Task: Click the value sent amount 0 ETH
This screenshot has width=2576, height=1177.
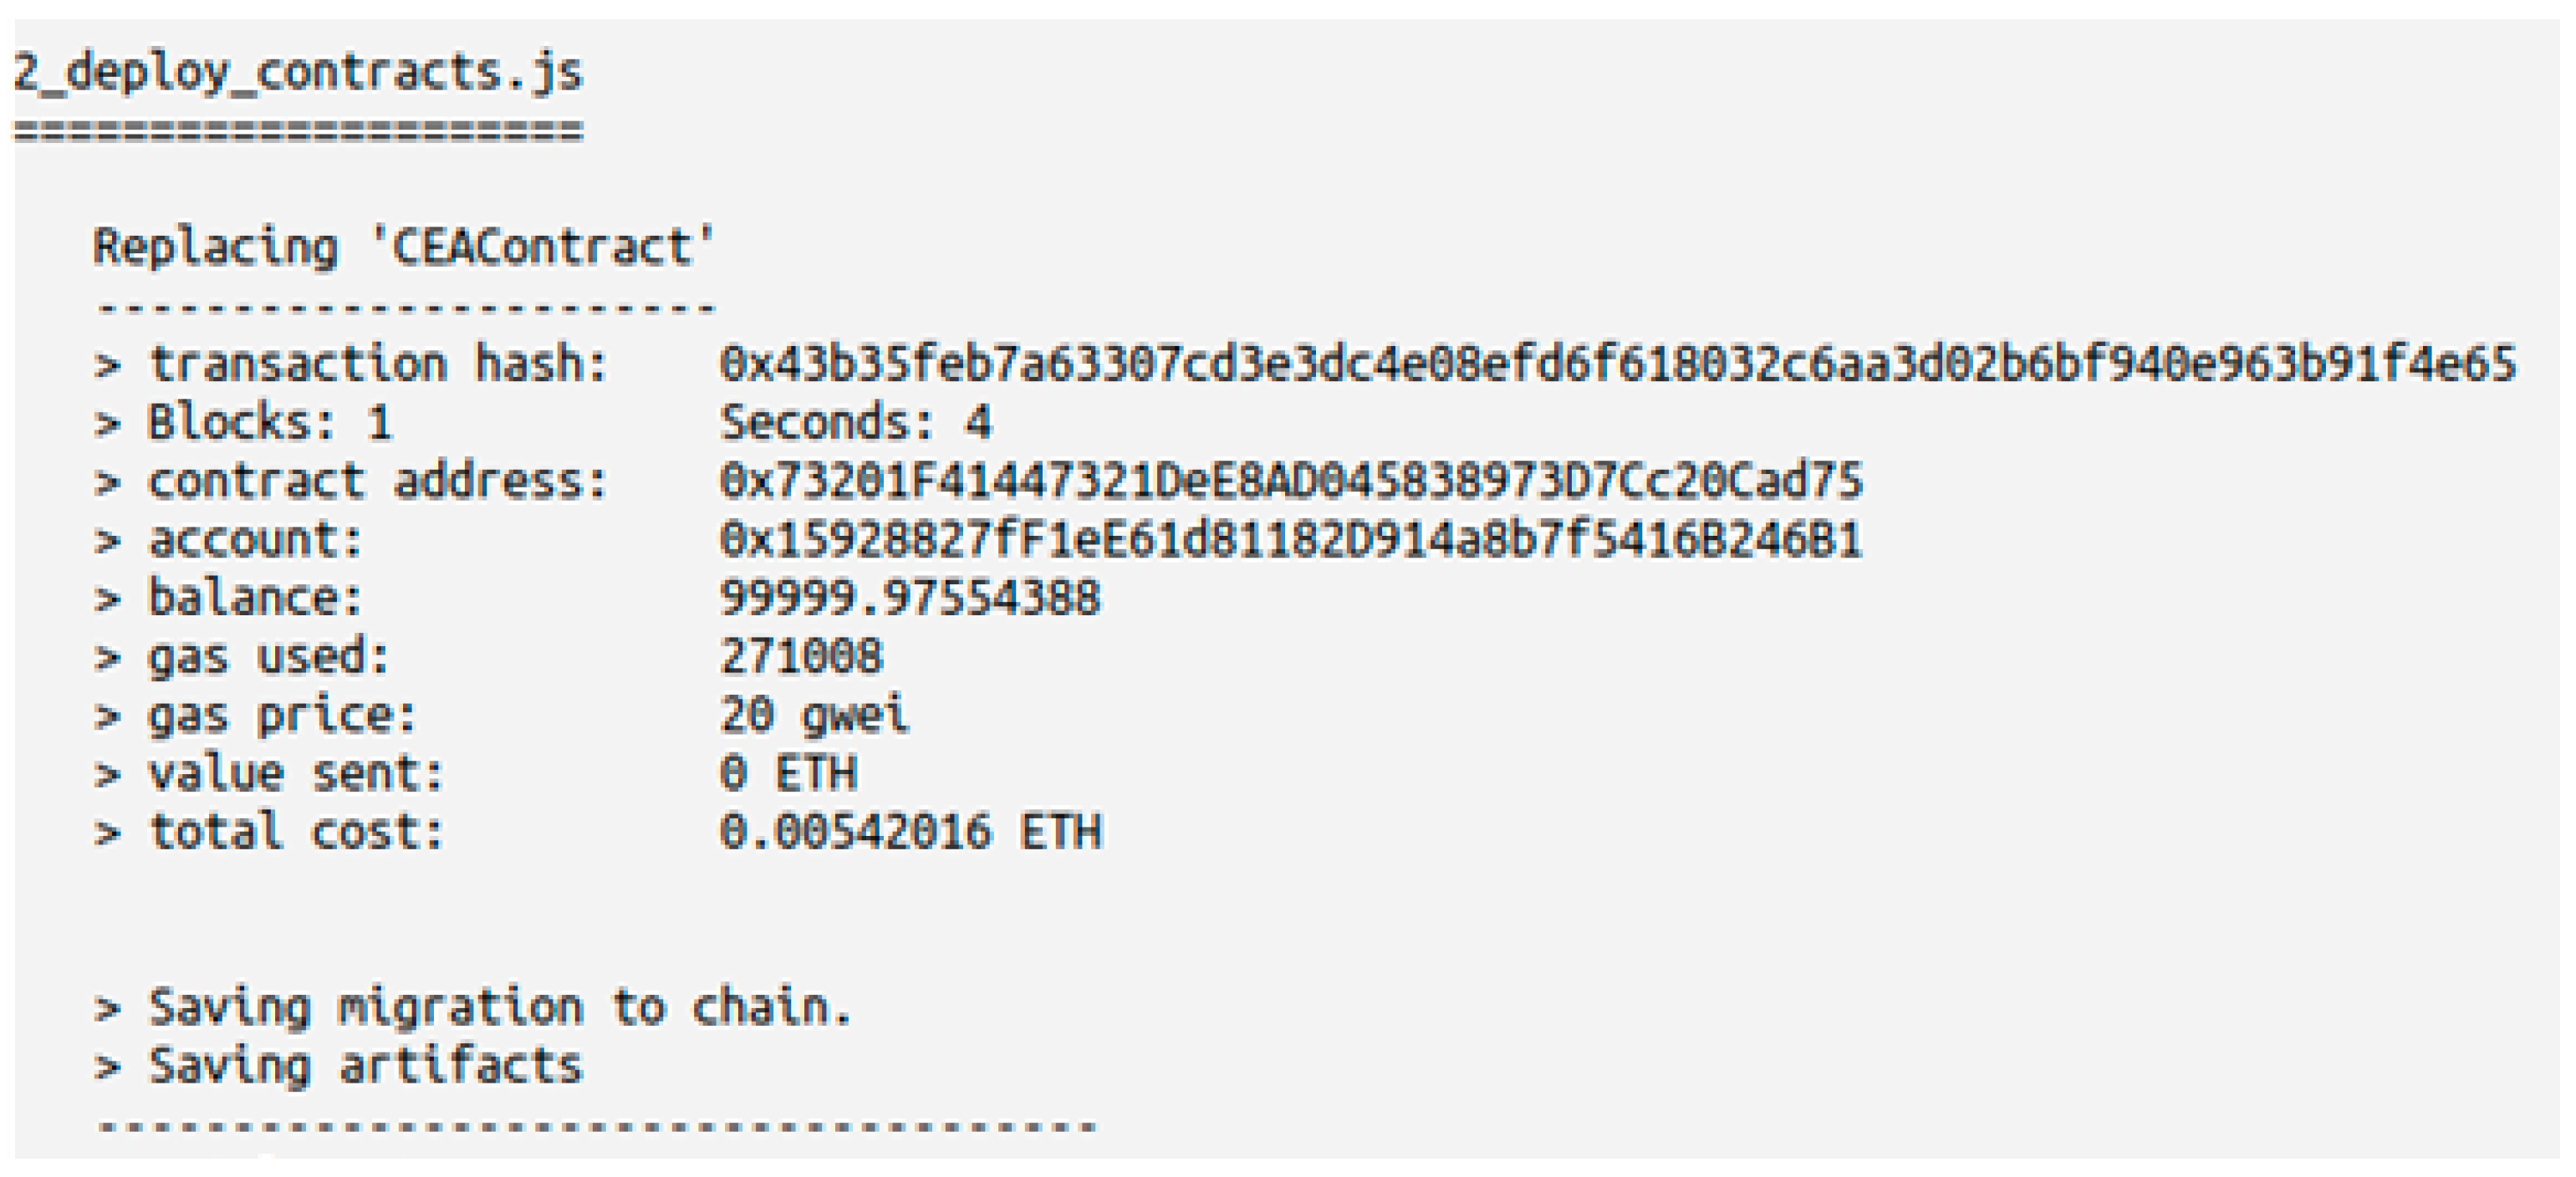Action: point(788,774)
